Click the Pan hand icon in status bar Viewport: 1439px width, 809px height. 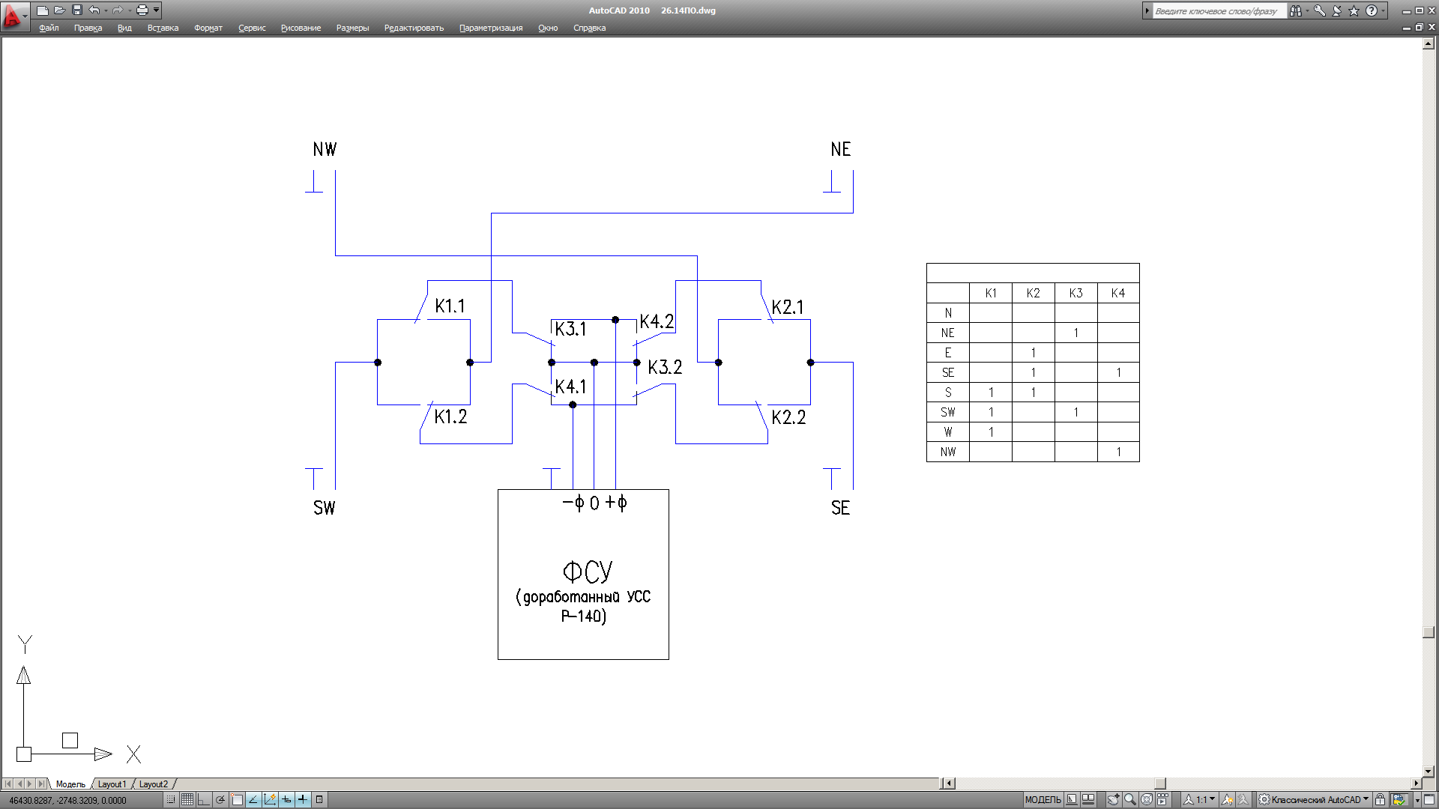1114,799
